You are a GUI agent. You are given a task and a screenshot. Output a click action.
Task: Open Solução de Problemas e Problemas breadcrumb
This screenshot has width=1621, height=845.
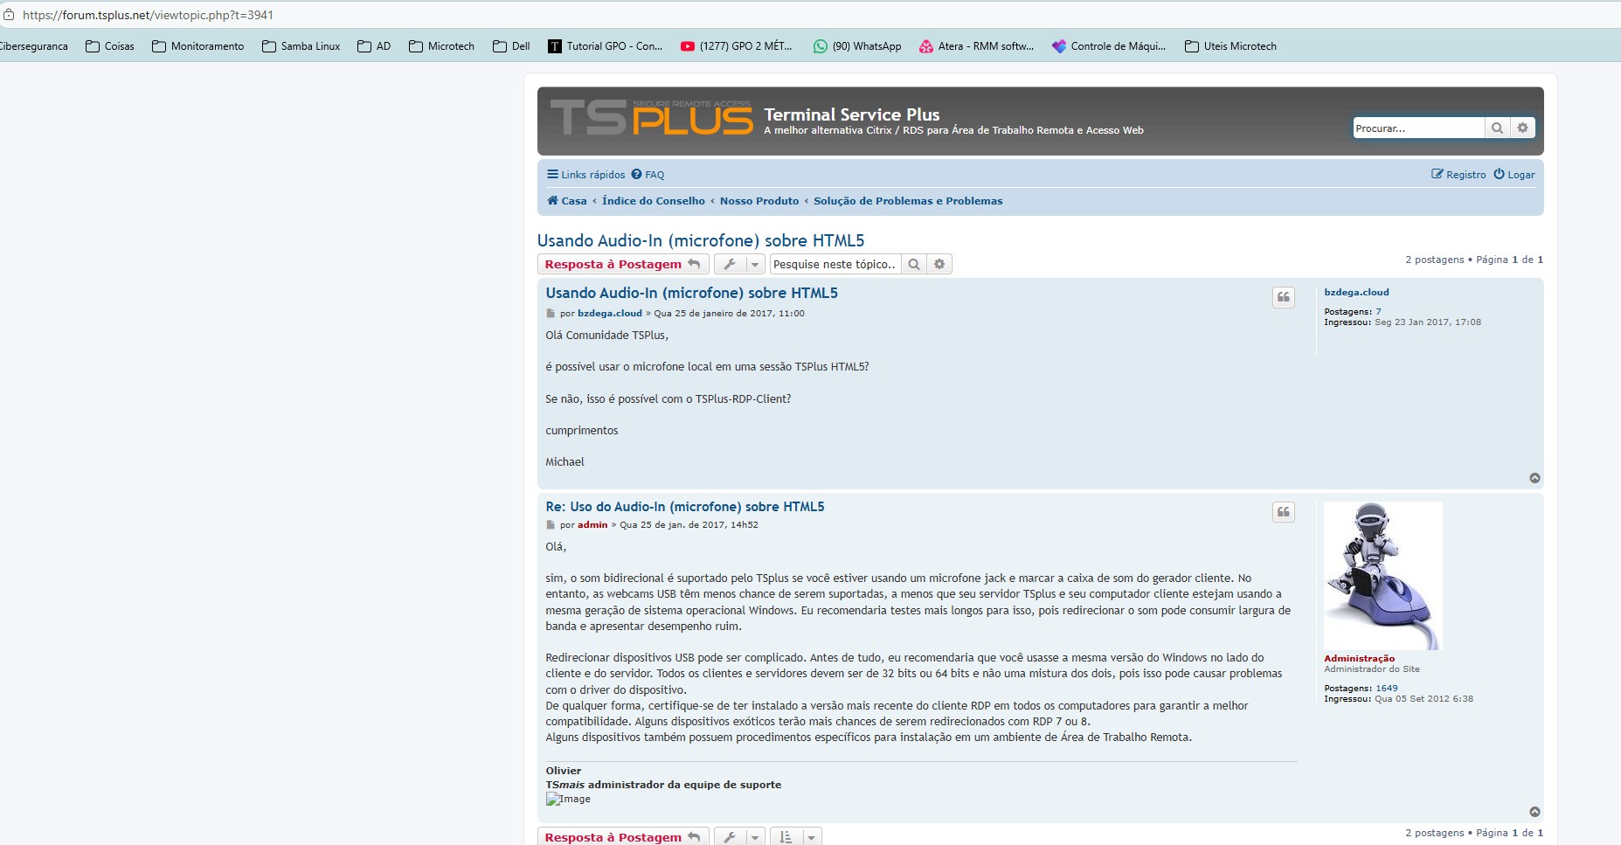(908, 201)
